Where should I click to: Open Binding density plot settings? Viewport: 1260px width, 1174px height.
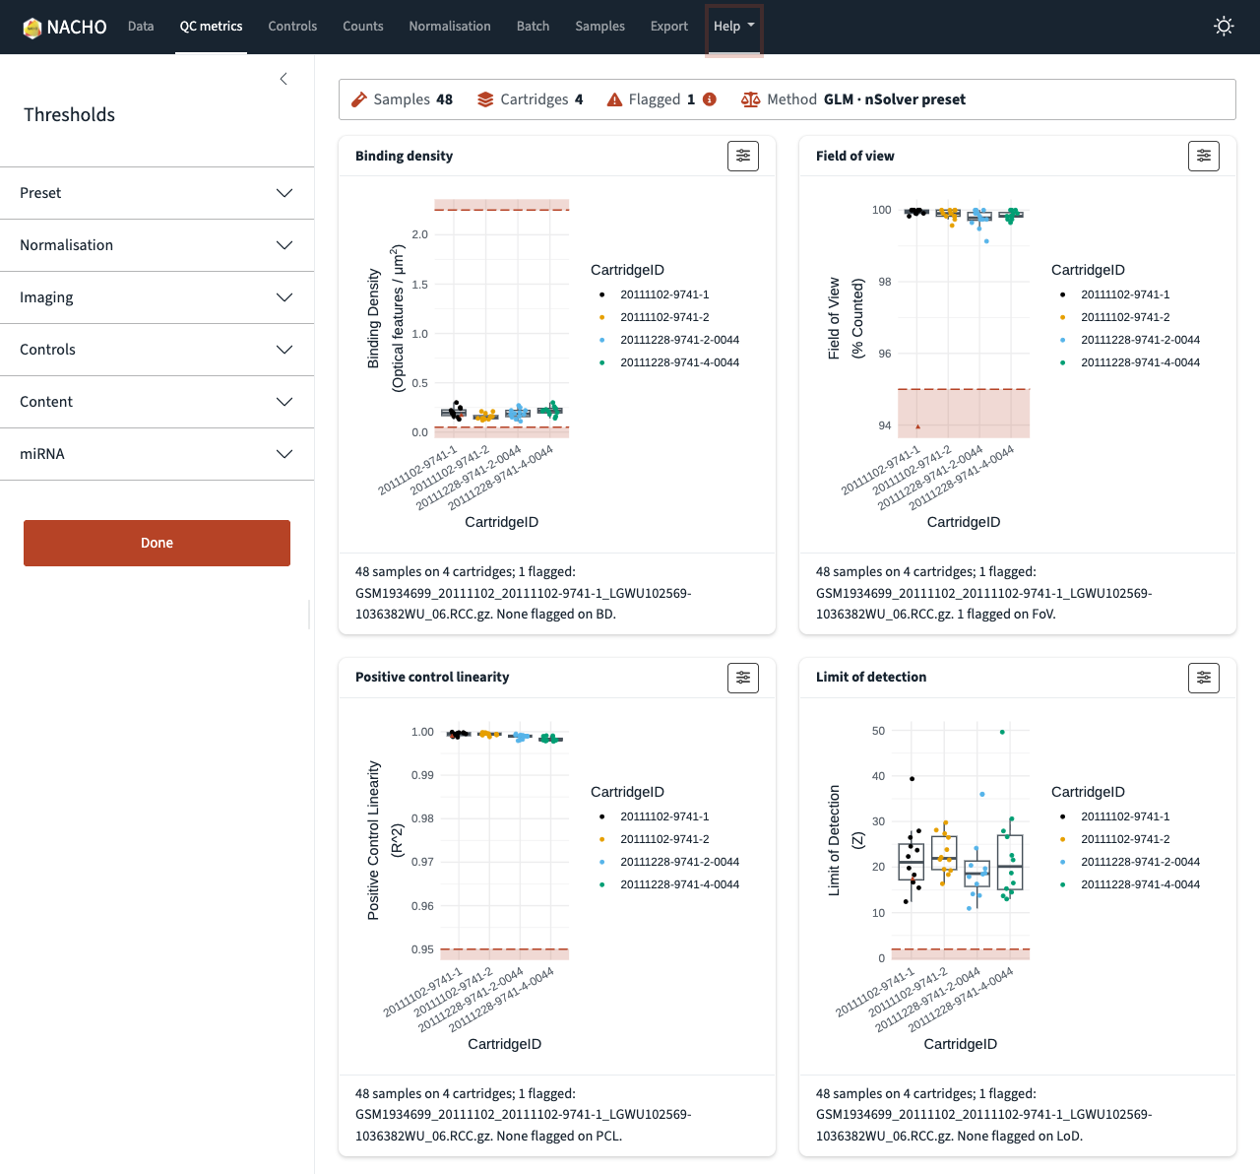click(743, 156)
